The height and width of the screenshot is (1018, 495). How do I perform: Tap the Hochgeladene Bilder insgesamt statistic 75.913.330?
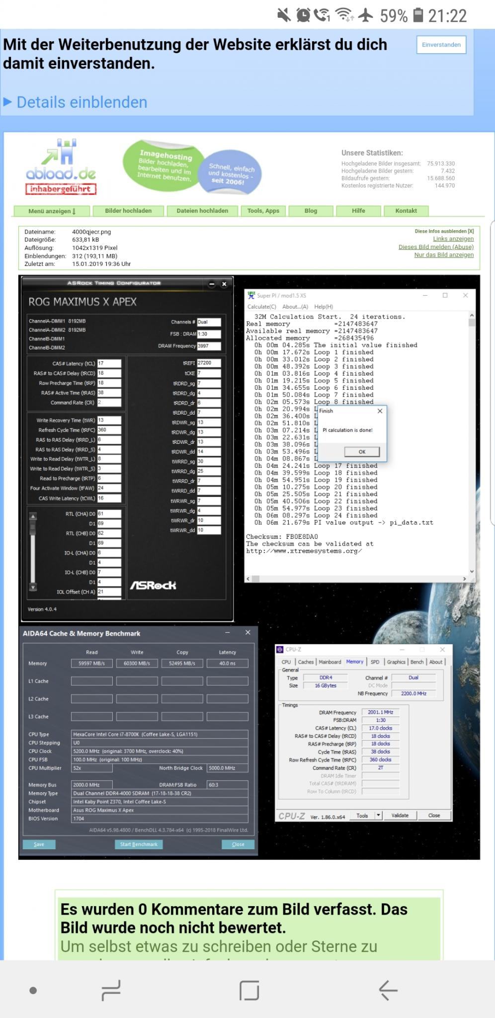tap(441, 164)
